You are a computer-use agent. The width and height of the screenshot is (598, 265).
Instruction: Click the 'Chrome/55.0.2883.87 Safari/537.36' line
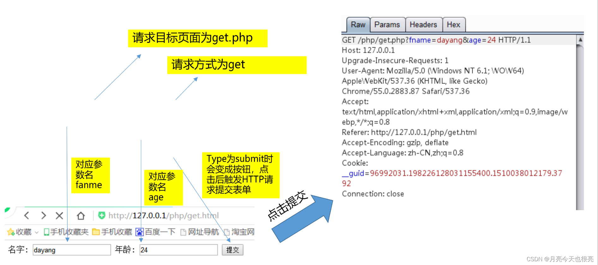(x=406, y=91)
